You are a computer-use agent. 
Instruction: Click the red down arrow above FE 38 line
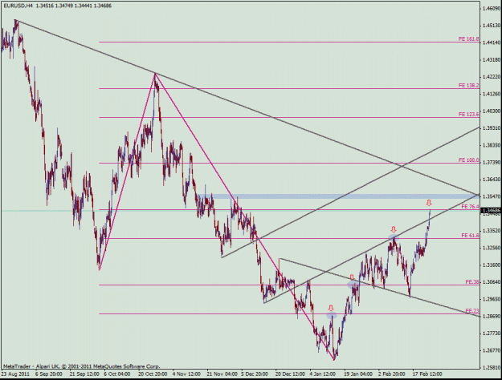pos(352,277)
